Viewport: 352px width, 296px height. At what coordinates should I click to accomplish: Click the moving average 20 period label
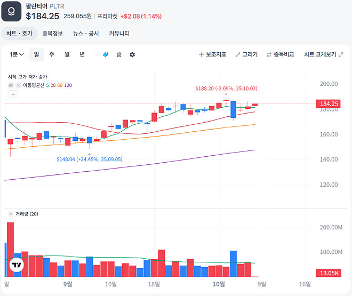(x=53, y=85)
